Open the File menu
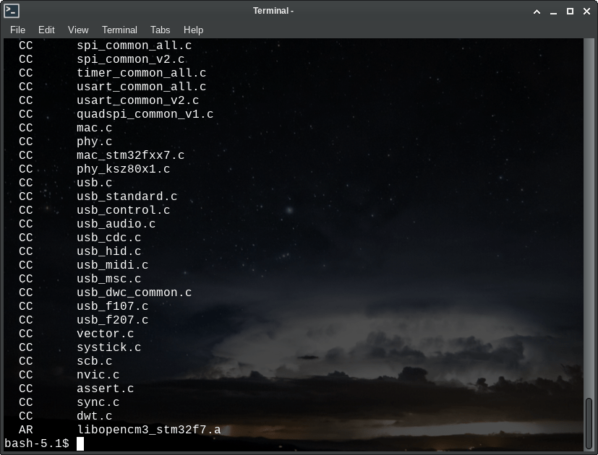The width and height of the screenshot is (598, 455). [17, 30]
